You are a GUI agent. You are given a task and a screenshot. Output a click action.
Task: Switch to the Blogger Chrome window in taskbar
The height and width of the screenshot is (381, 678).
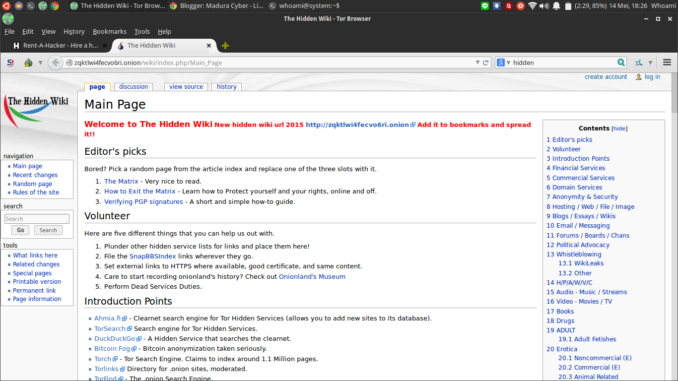tap(216, 6)
